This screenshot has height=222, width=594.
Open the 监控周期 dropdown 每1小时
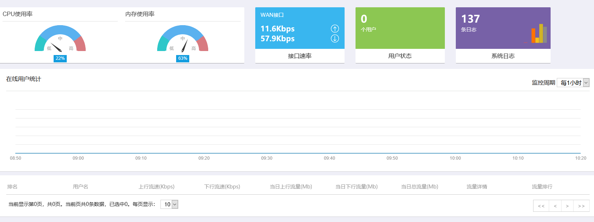click(573, 83)
